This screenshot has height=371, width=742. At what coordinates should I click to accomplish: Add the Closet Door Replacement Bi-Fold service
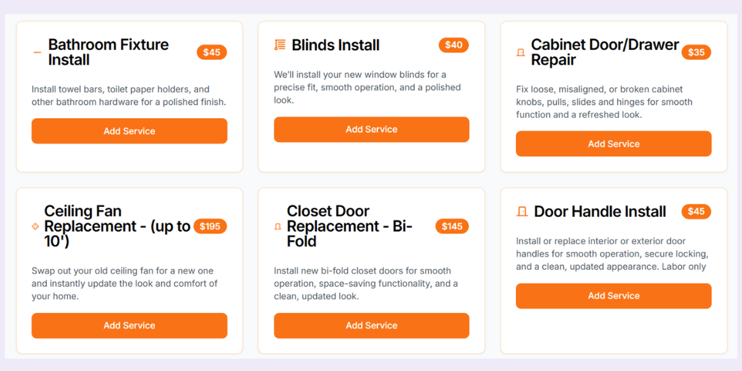pos(371,325)
